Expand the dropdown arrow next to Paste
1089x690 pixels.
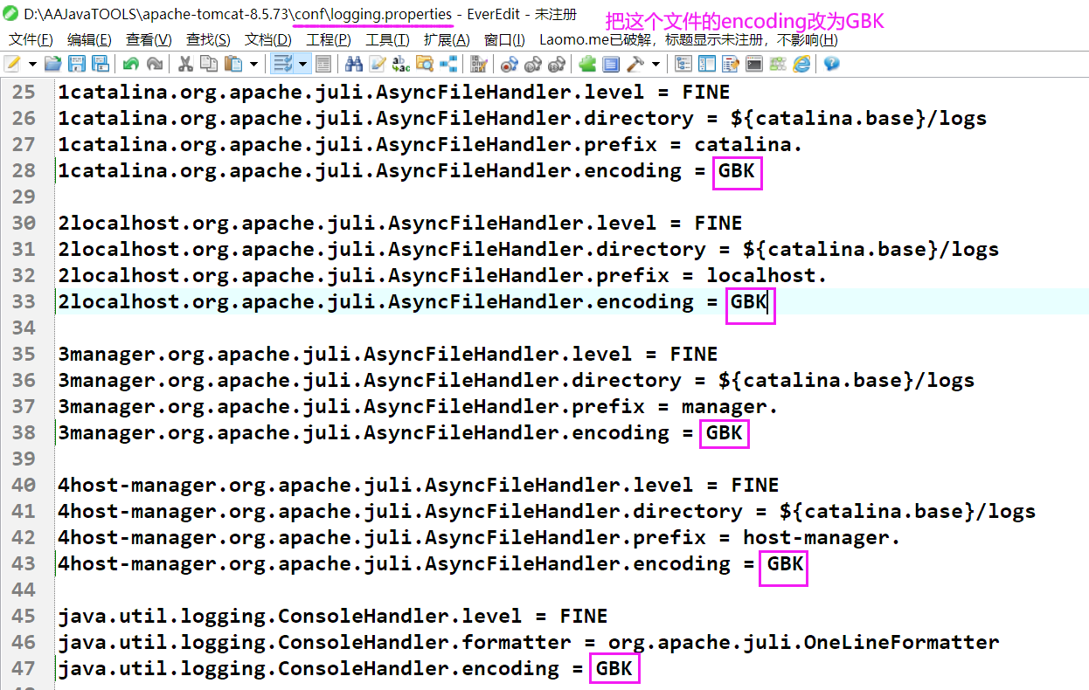(x=253, y=64)
